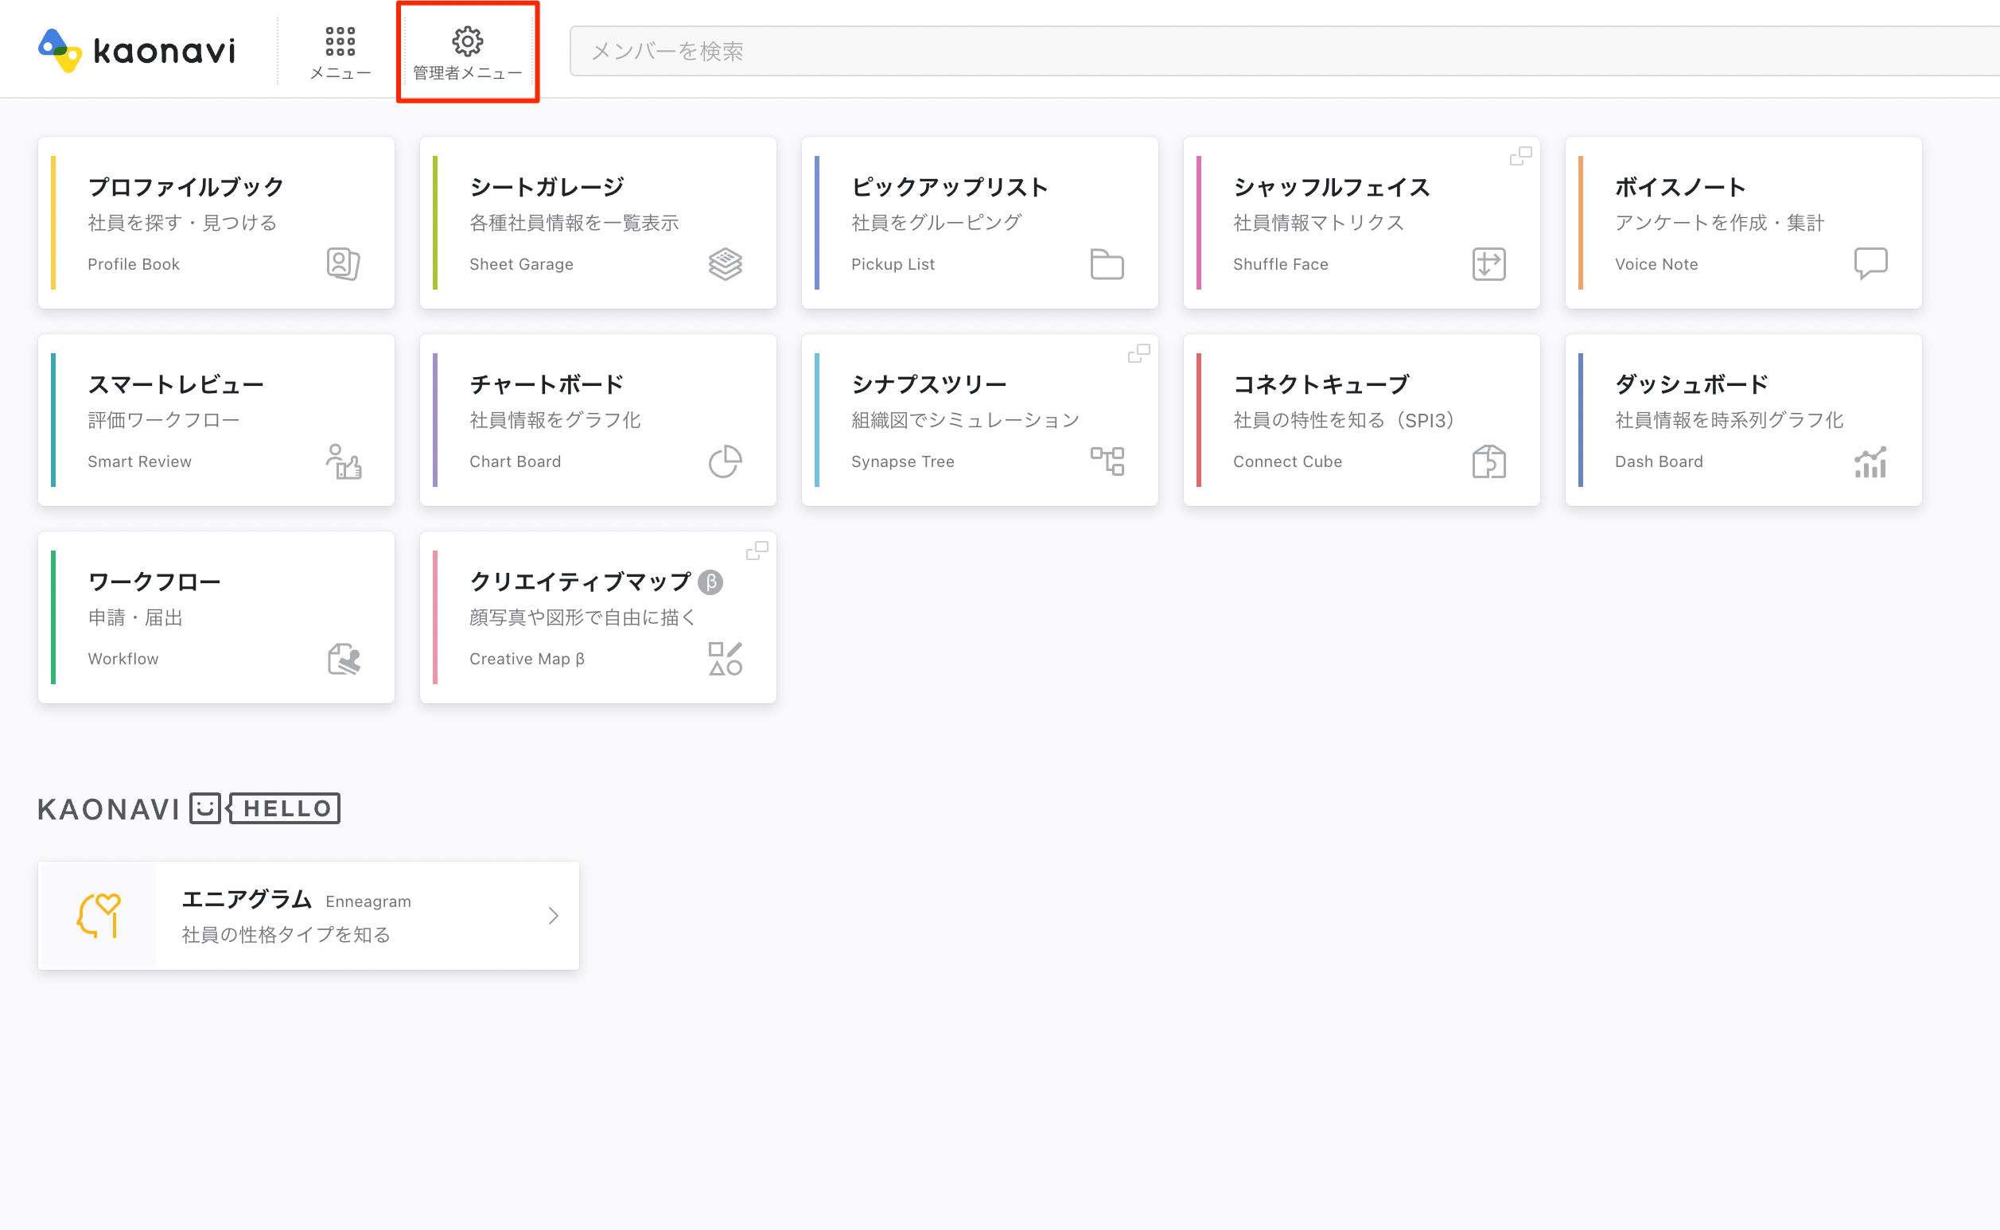2000x1230 pixels.
Task: Click the Sheet Garage layers icon
Action: (725, 263)
